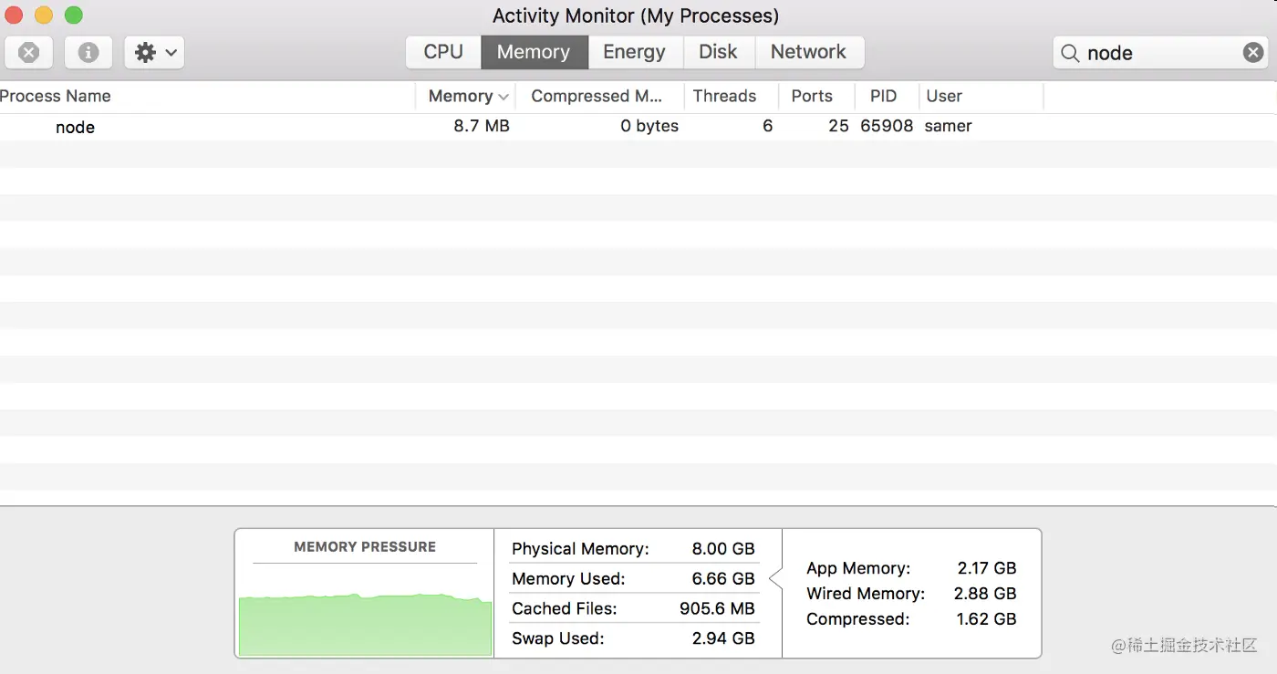The image size is (1277, 674).
Task: Clear the node search text
Action: tap(1253, 53)
